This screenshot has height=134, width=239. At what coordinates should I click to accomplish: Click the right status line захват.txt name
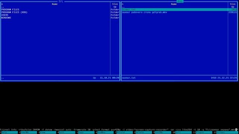128,78
